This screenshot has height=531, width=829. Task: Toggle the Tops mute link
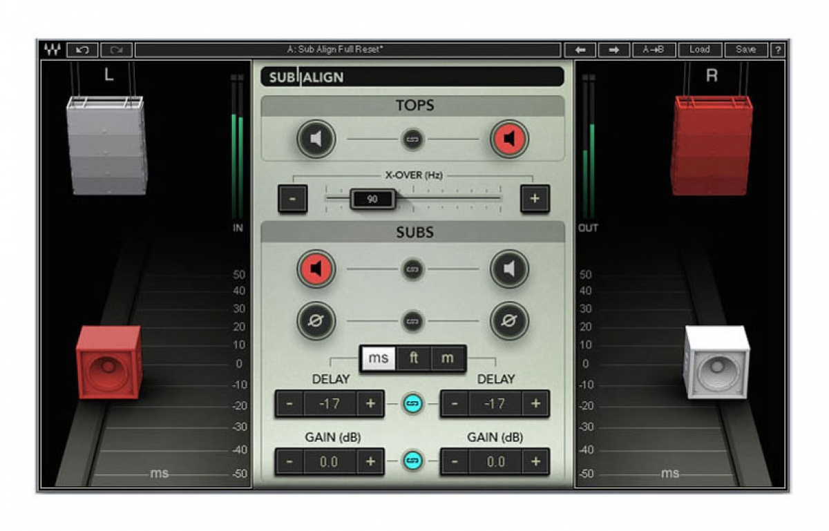click(412, 139)
